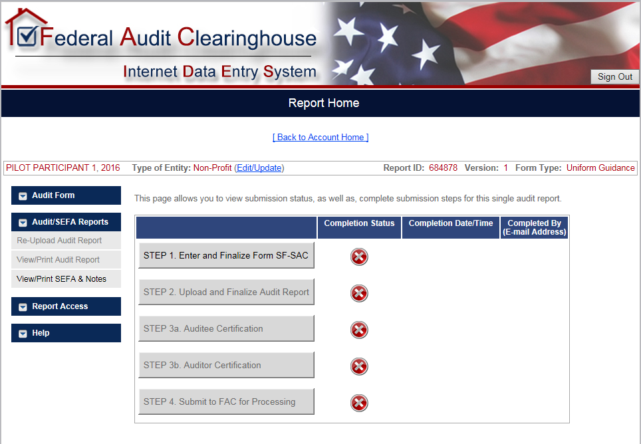Expand the Help section arrow

click(x=23, y=333)
